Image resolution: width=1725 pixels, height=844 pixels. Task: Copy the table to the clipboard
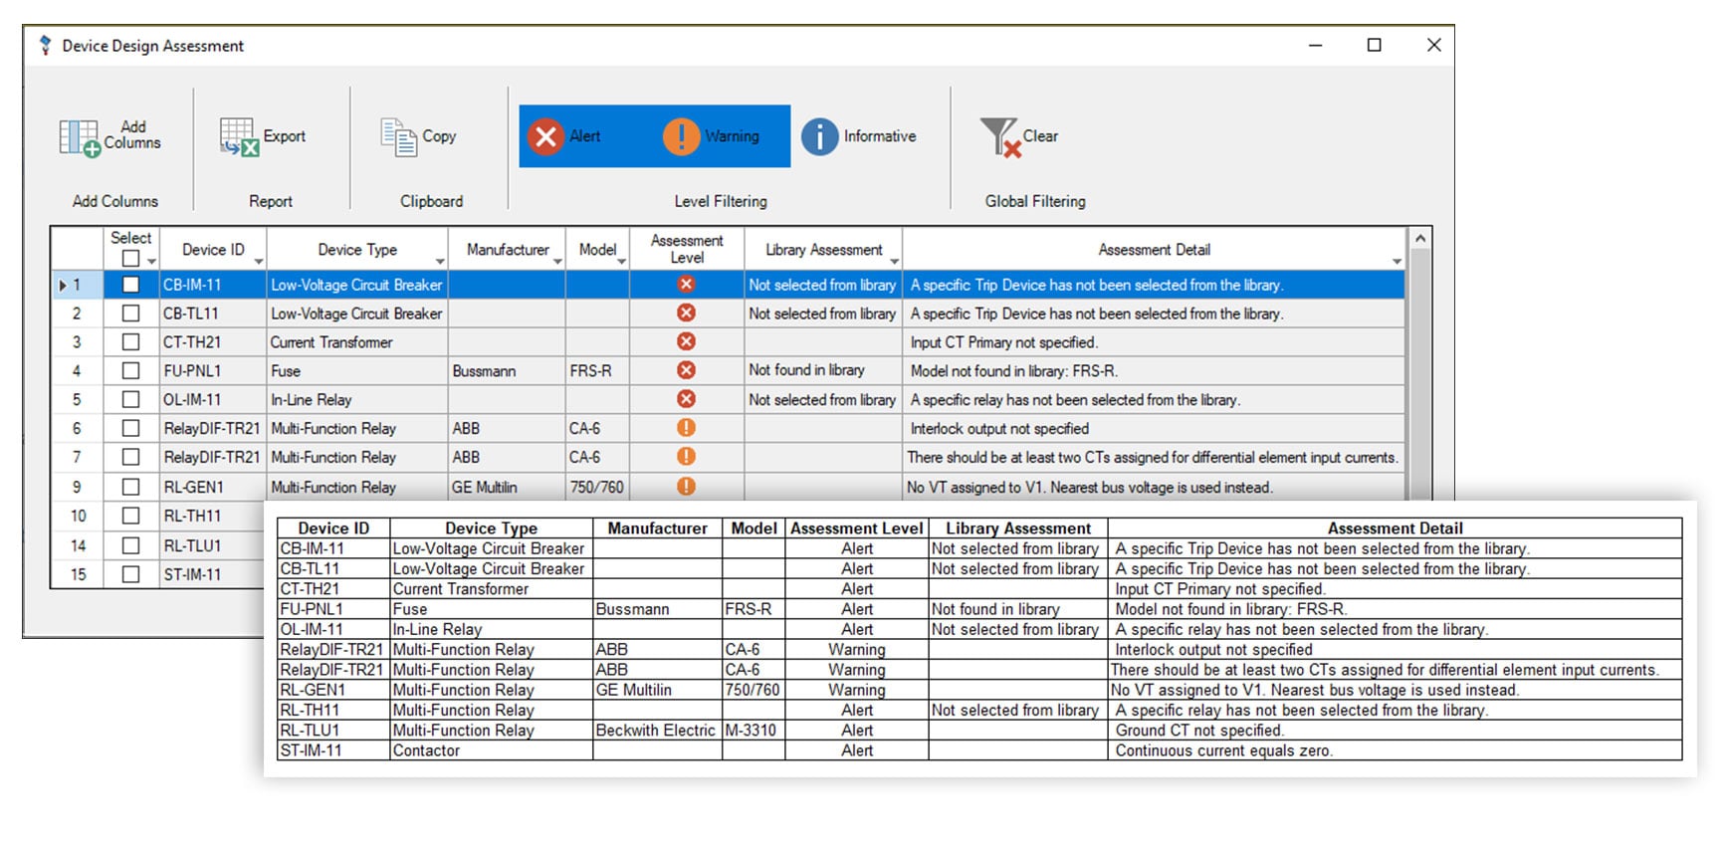click(x=399, y=137)
